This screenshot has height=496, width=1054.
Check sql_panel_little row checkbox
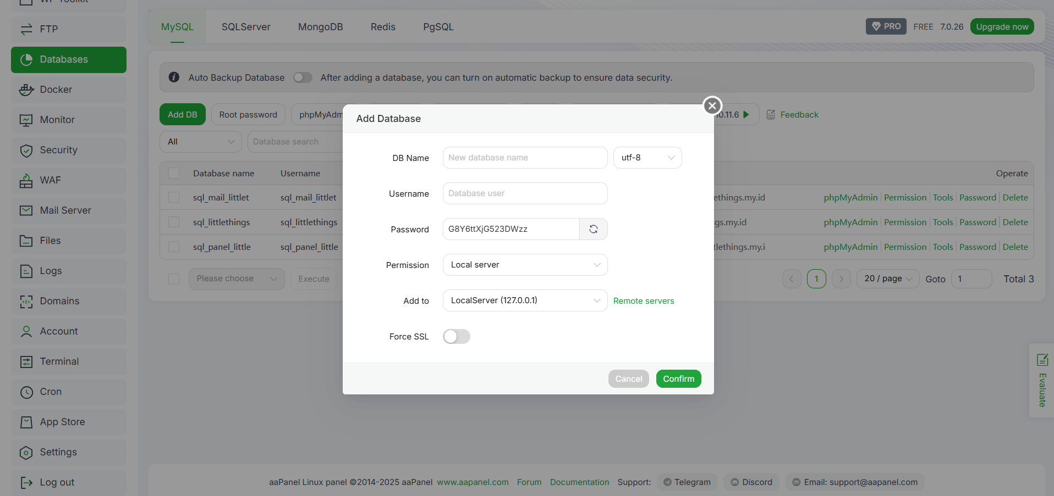tap(174, 247)
